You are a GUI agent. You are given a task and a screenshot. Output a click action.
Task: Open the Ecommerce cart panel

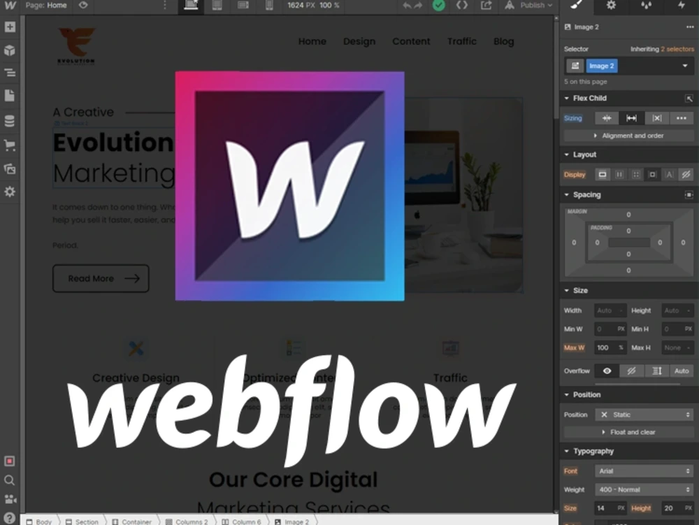10,145
